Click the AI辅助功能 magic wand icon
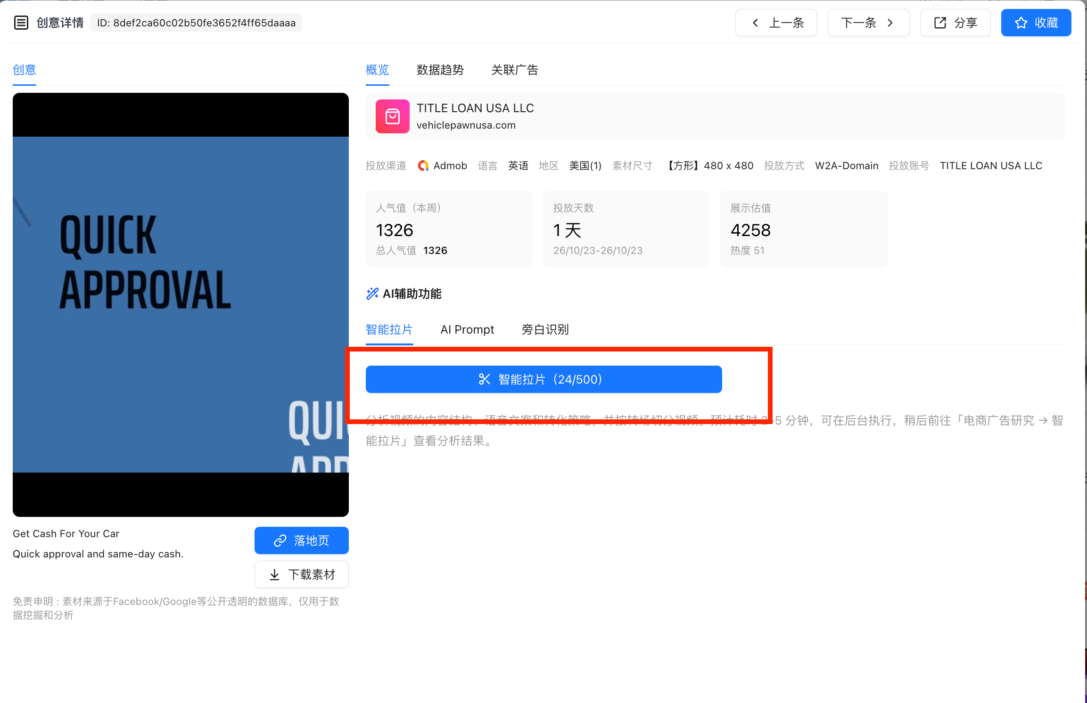 tap(372, 294)
